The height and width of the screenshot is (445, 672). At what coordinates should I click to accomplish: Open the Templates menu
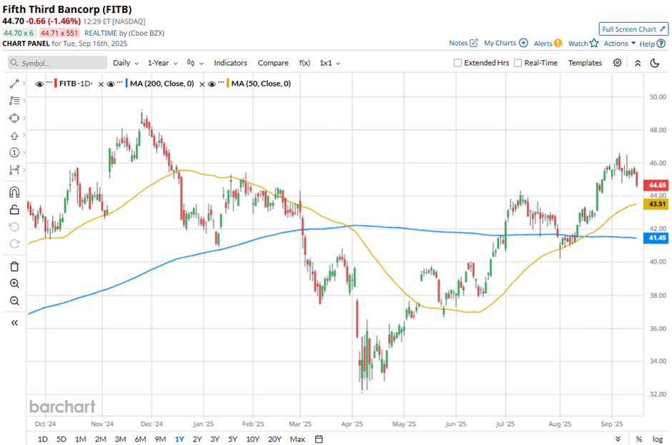click(x=585, y=63)
